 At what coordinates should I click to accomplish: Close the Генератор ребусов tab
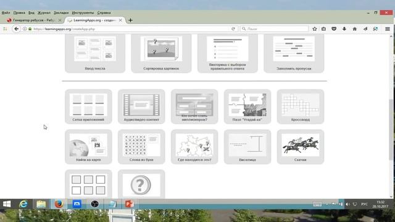60,20
